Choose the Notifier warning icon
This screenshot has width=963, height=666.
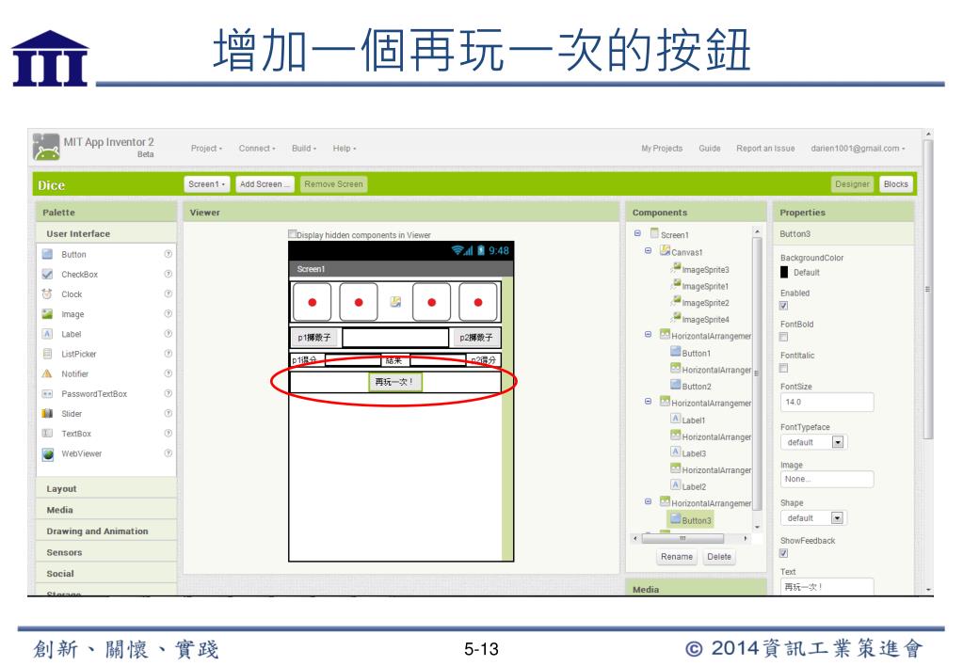coord(47,373)
